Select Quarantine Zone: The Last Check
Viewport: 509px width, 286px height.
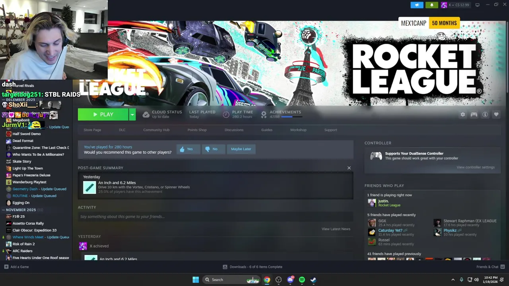coord(41,148)
